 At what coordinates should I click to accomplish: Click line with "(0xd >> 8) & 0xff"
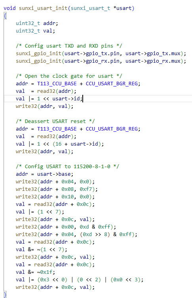[76, 235]
